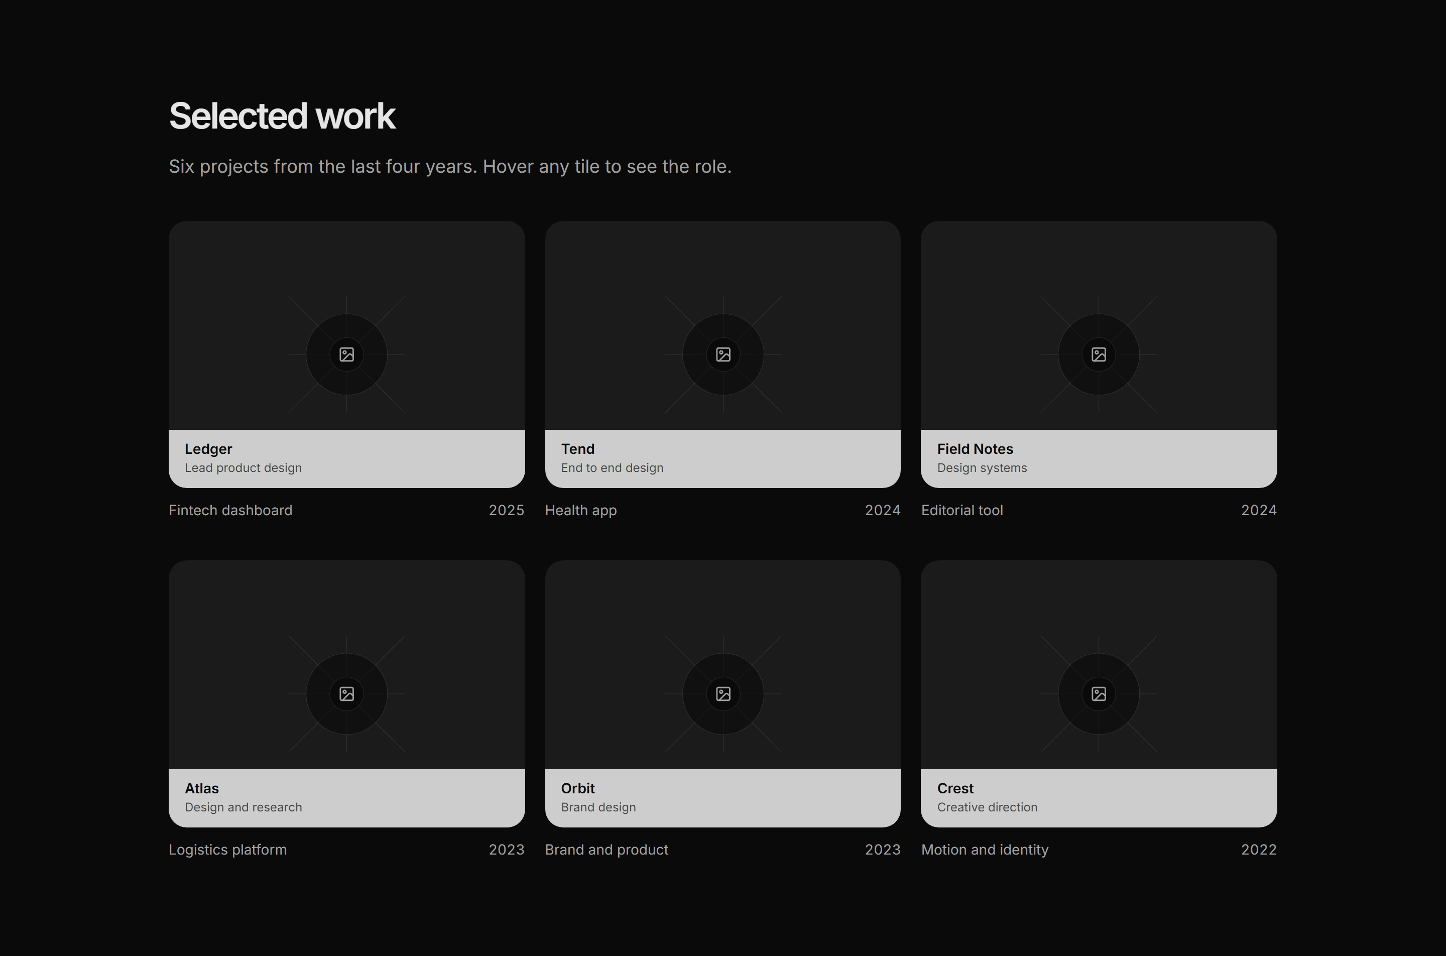Click the "End to end design" role text
The width and height of the screenshot is (1446, 956).
click(612, 468)
